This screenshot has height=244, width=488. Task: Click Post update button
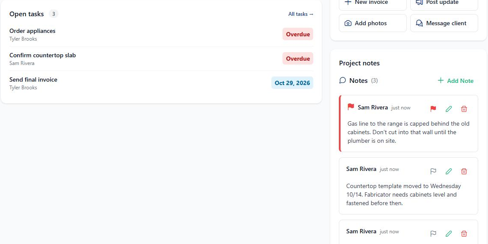444,3
